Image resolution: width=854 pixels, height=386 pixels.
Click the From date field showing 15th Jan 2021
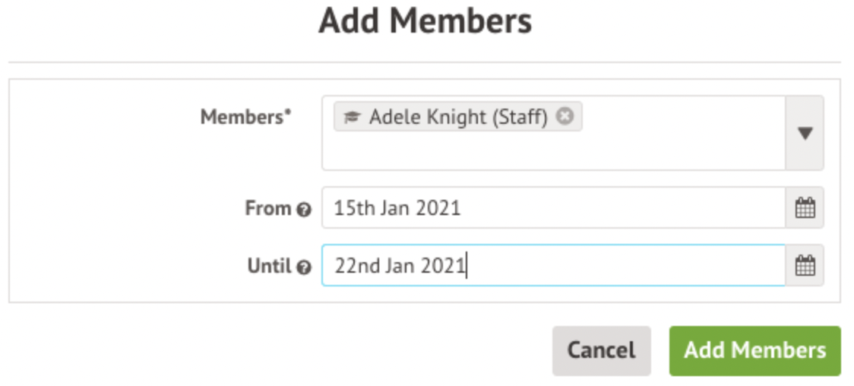tap(552, 207)
